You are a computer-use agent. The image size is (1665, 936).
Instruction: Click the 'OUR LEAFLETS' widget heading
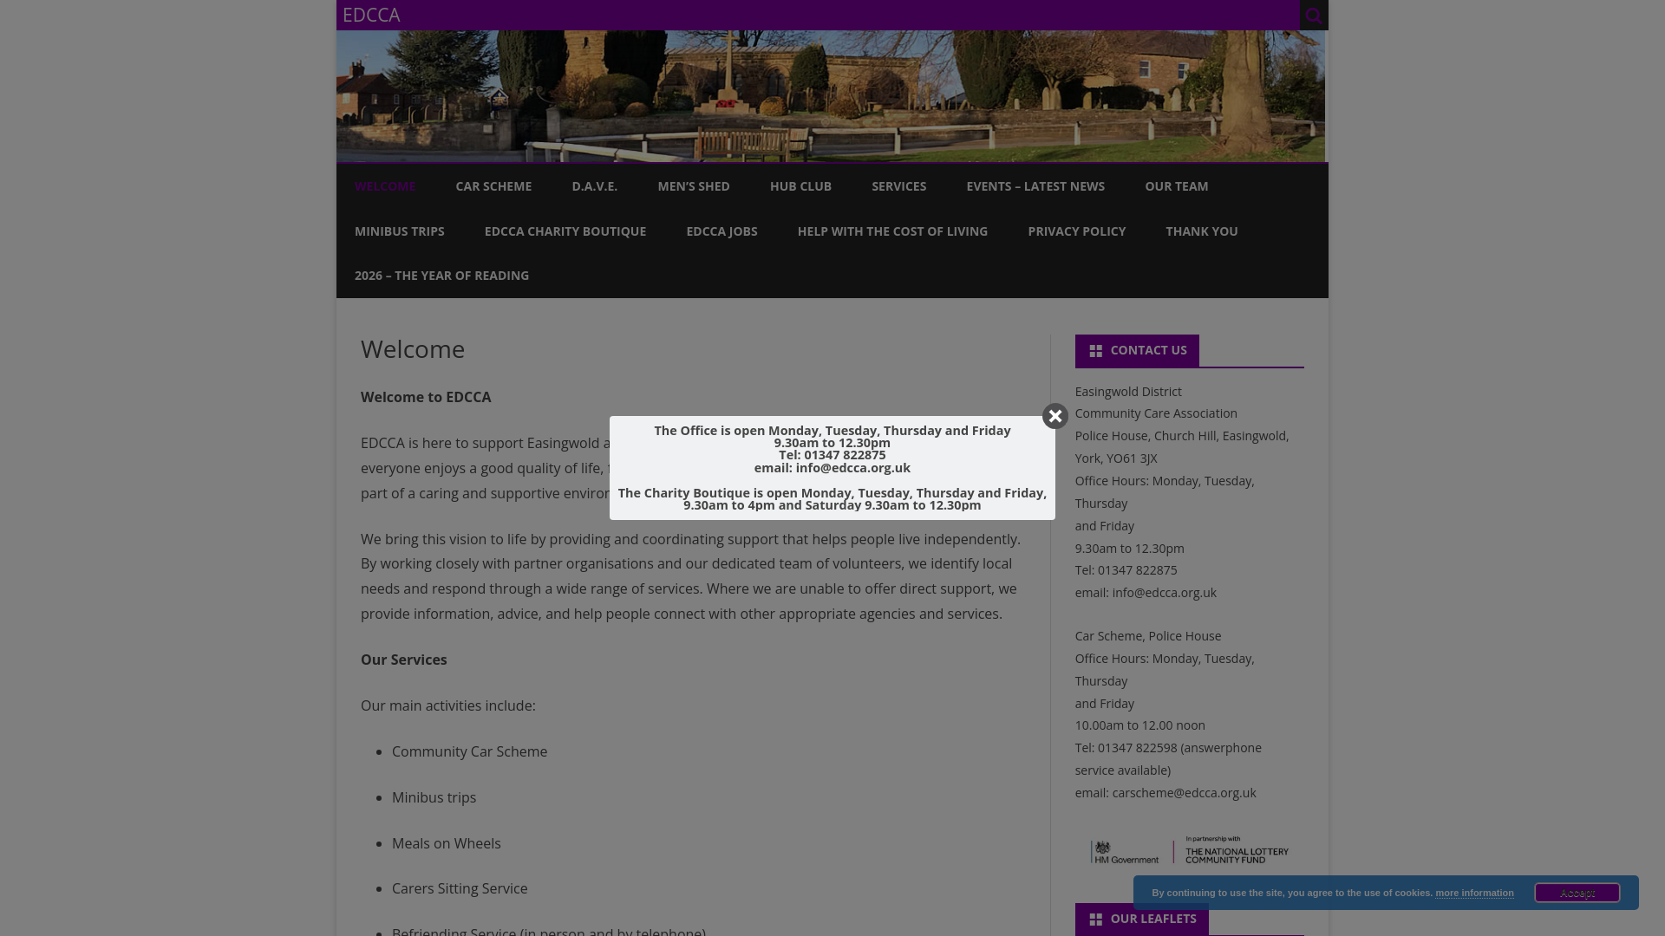pos(1153,919)
